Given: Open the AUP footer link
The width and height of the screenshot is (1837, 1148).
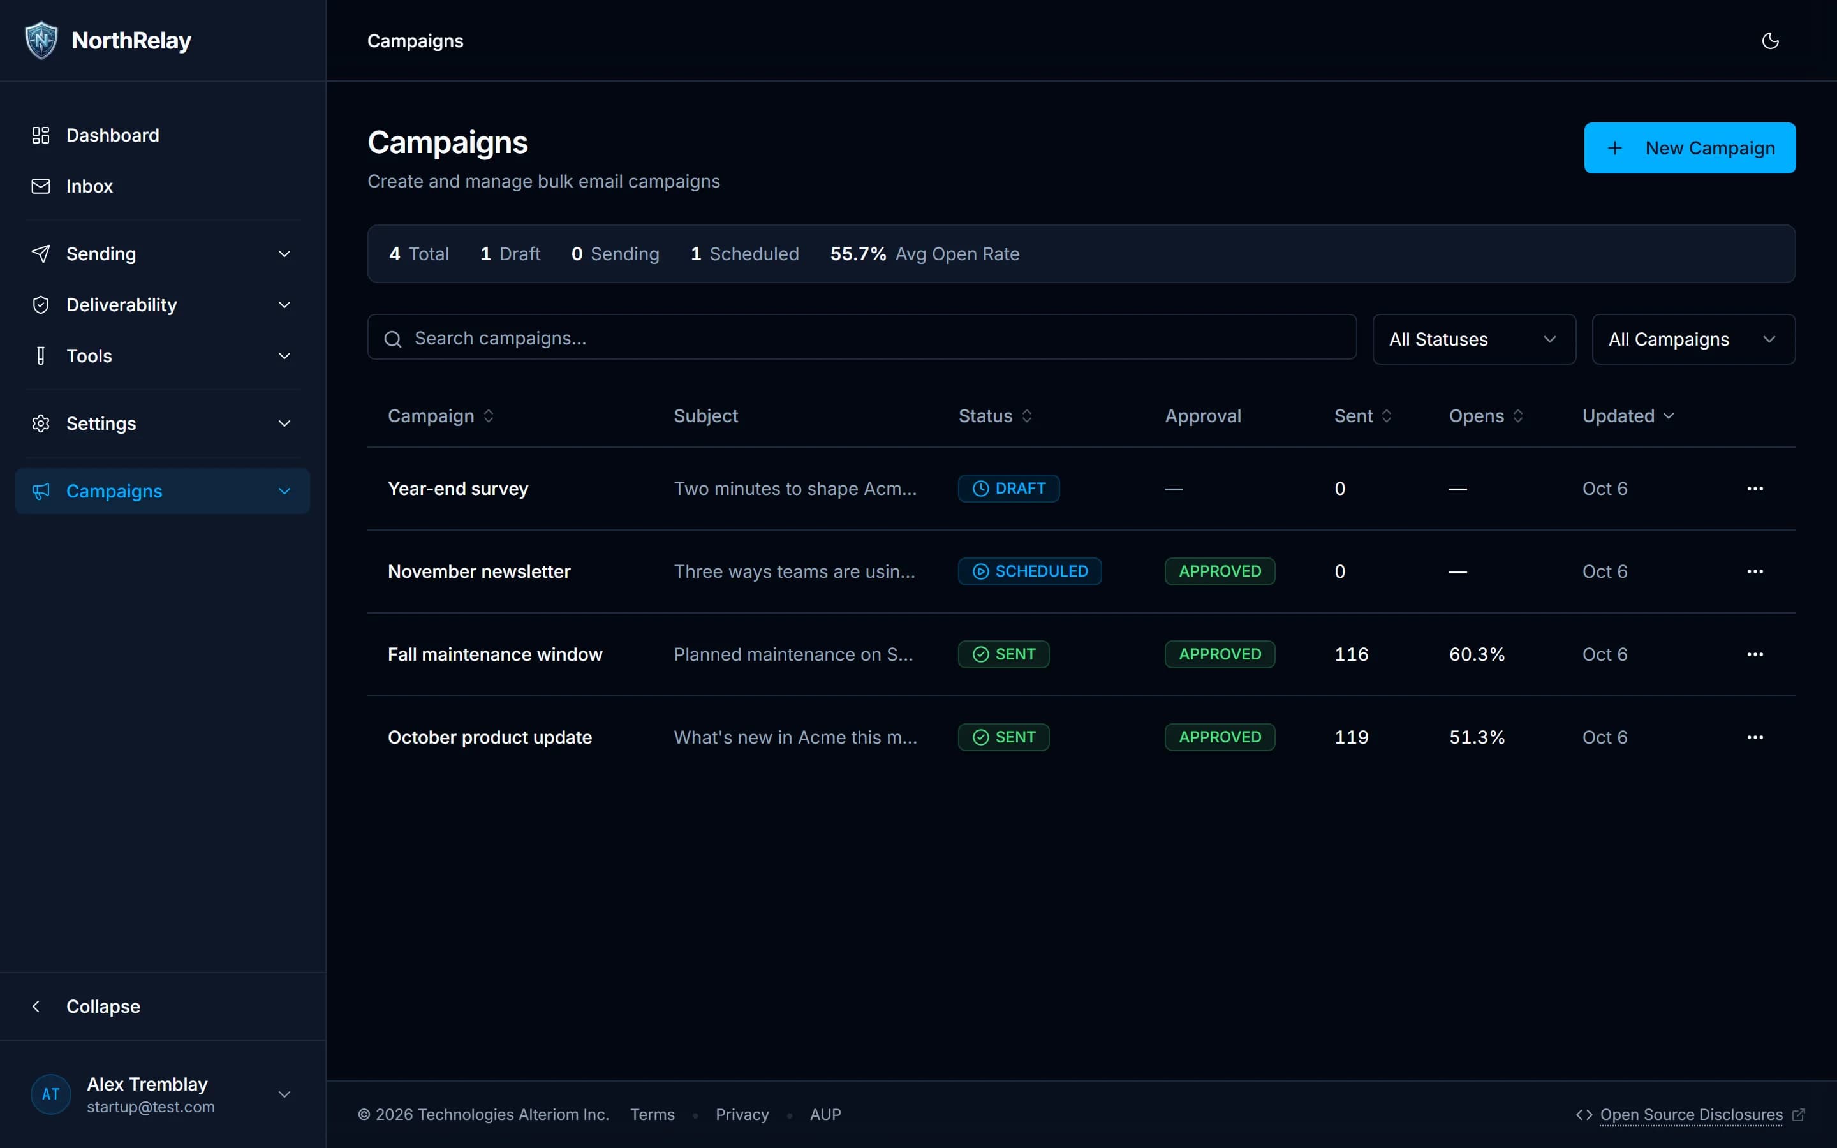Looking at the screenshot, I should pyautogui.click(x=825, y=1114).
